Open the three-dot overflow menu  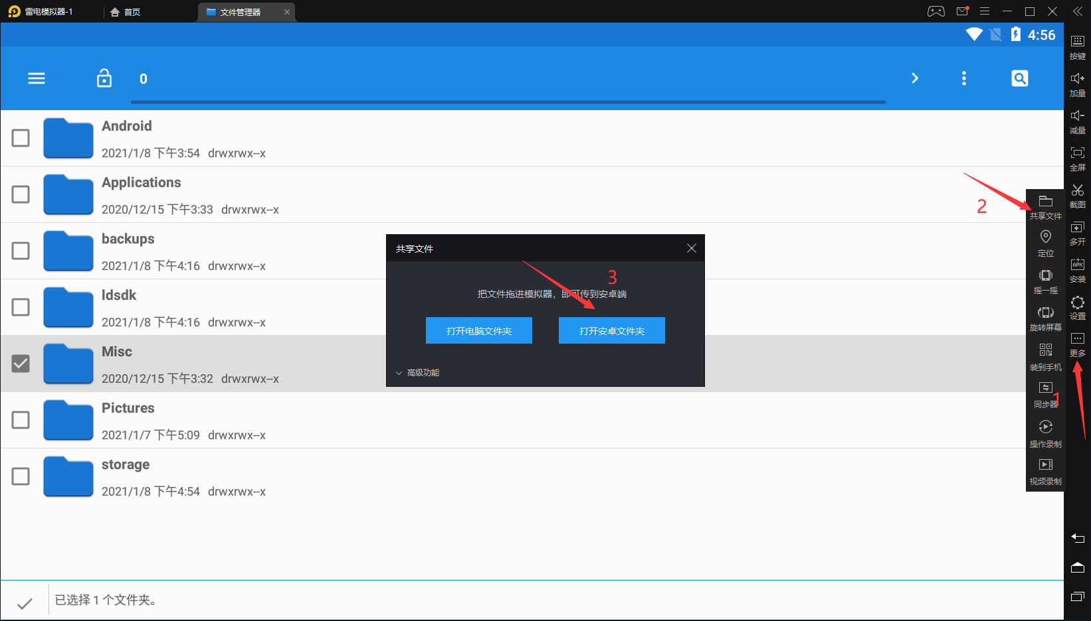click(963, 78)
